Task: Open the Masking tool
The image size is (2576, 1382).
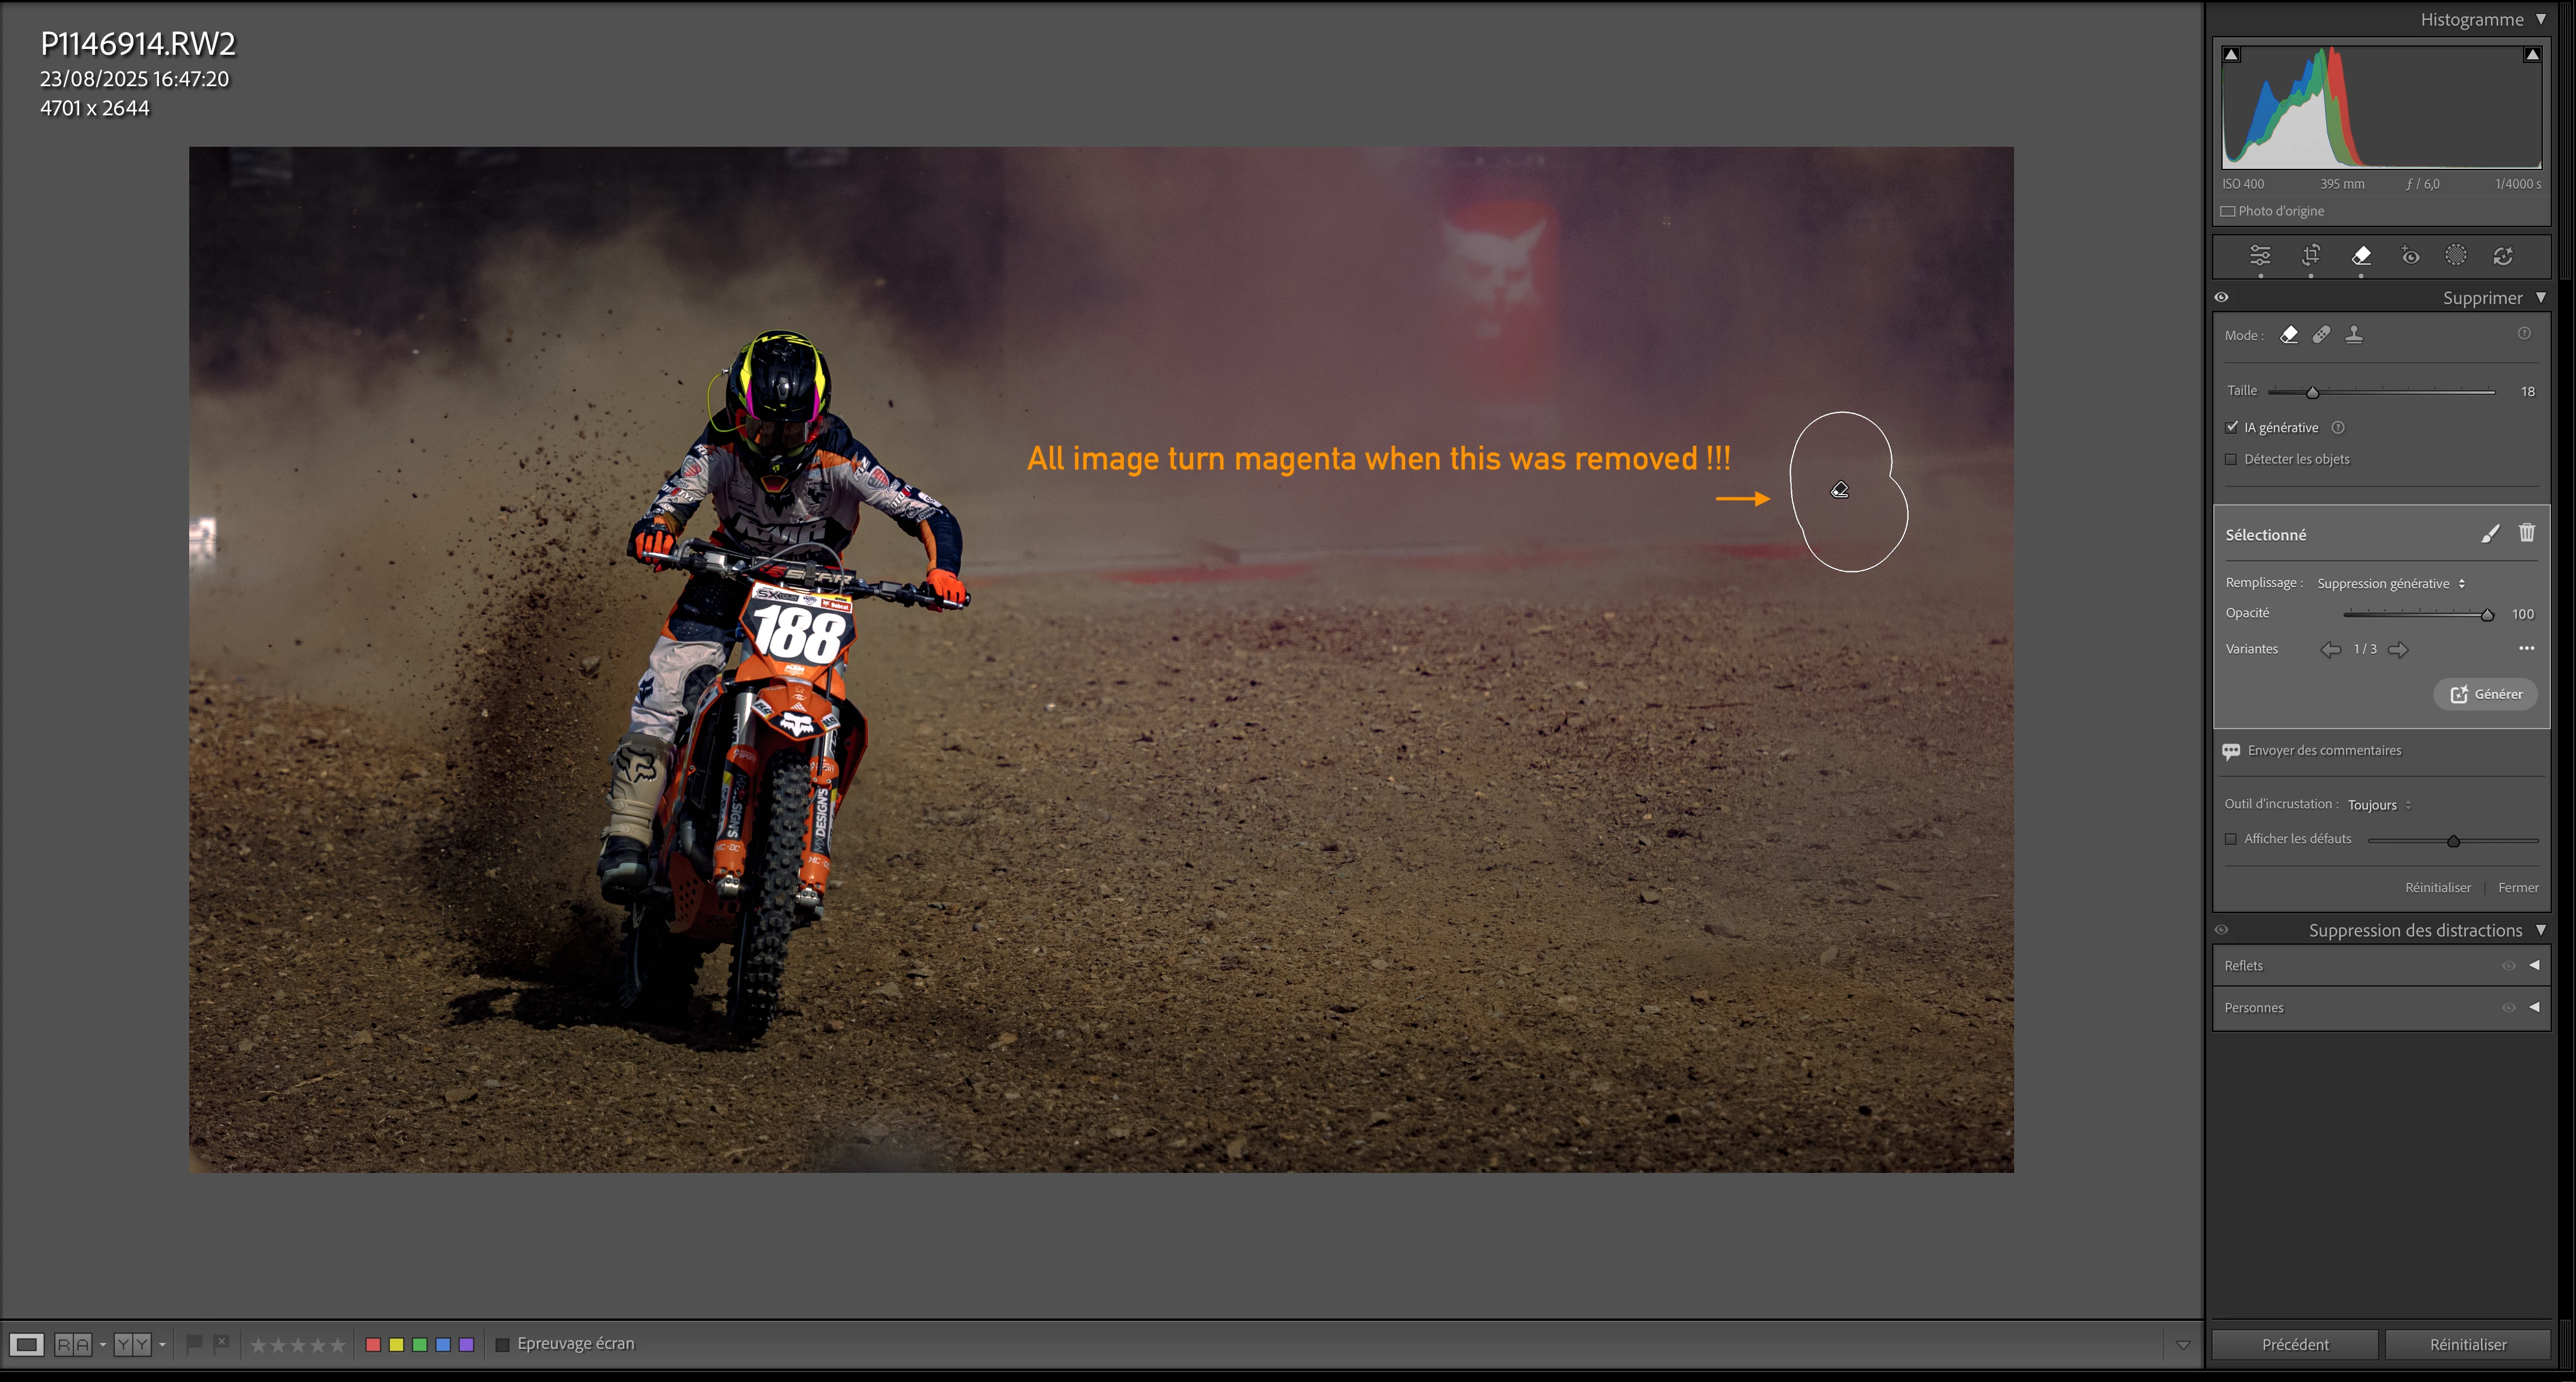Action: tap(2455, 256)
